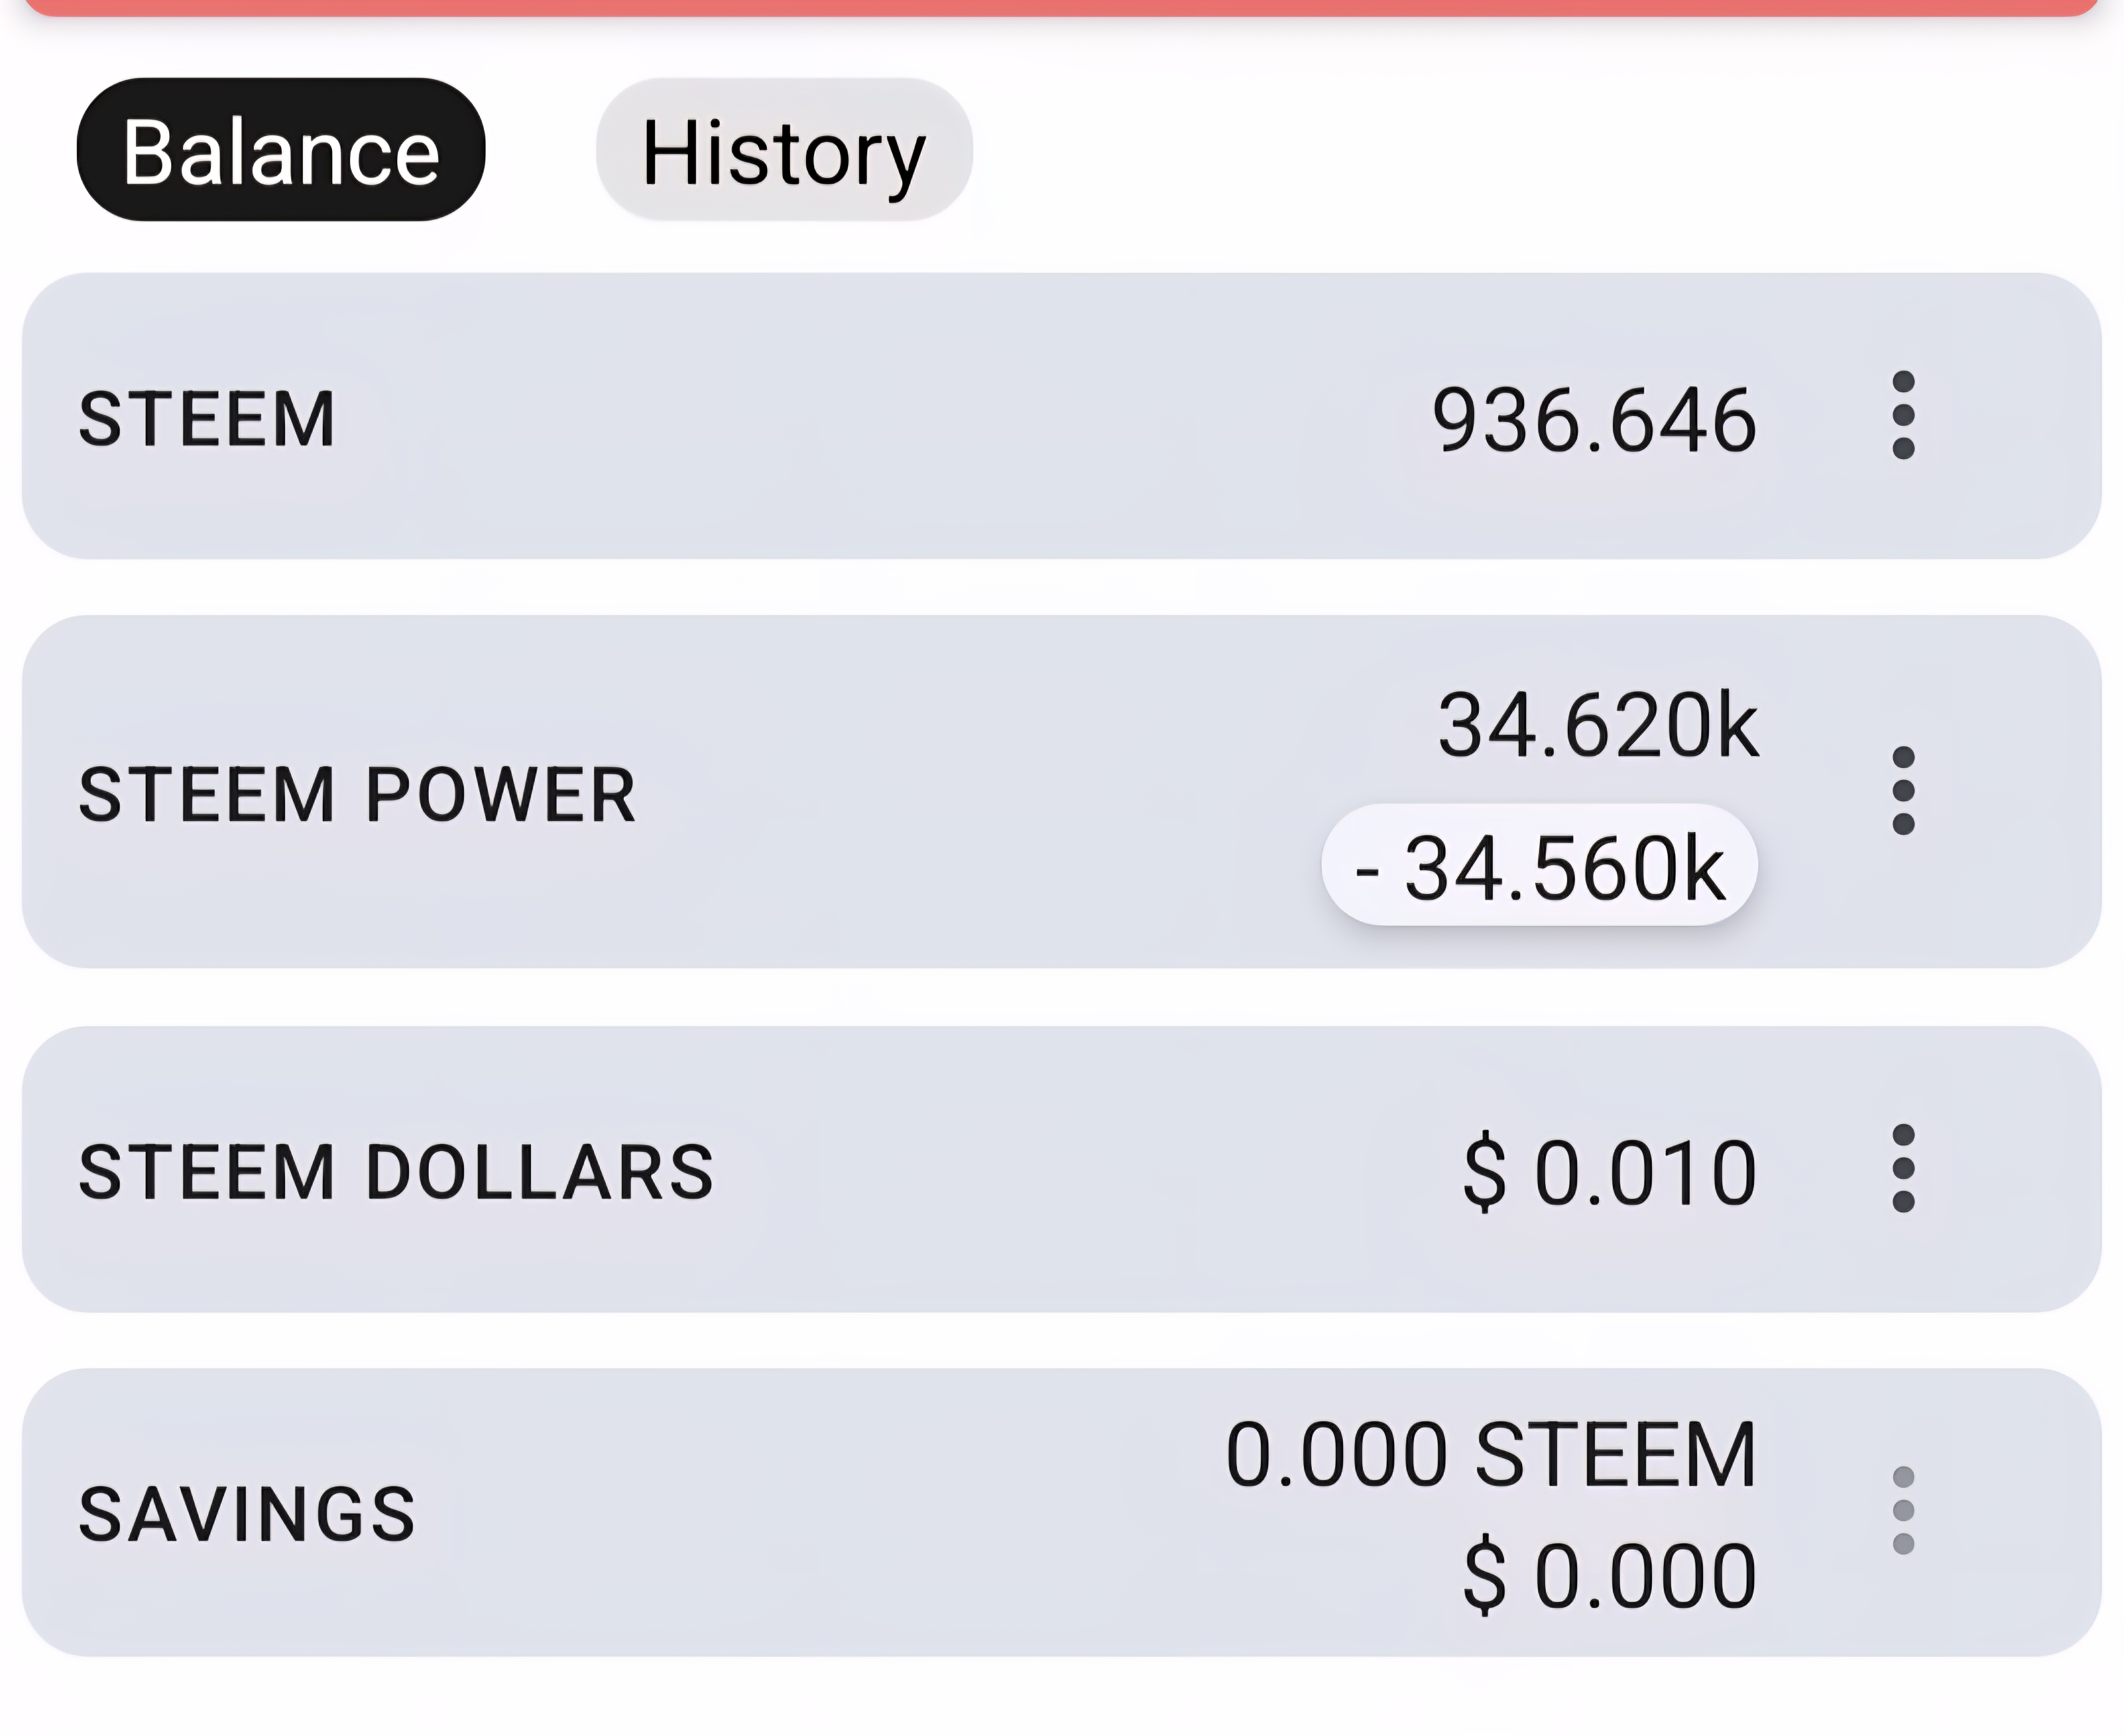This screenshot has height=1736, width=2124.
Task: Open the SAVINGS three-dot menu
Action: [1903, 1510]
